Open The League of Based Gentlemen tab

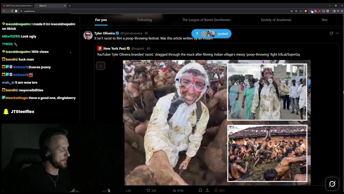click(206, 20)
